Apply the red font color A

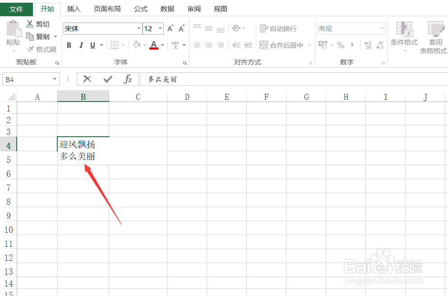154,45
